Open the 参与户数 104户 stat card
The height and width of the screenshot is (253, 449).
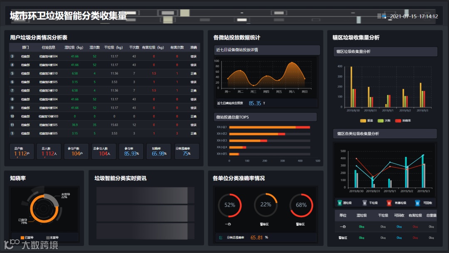point(76,151)
